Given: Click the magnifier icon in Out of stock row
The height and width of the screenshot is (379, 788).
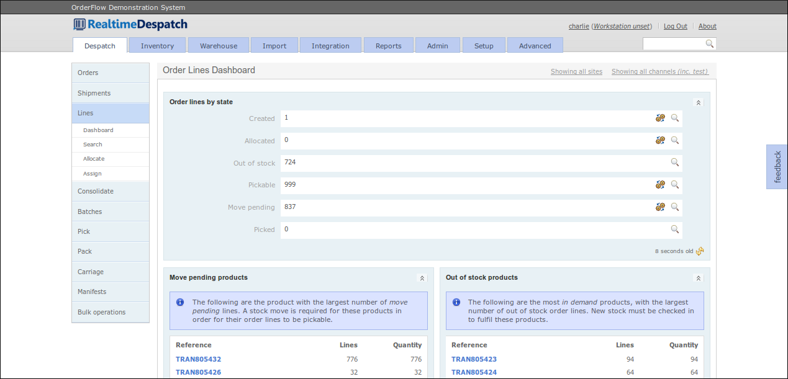Looking at the screenshot, I should click(675, 163).
